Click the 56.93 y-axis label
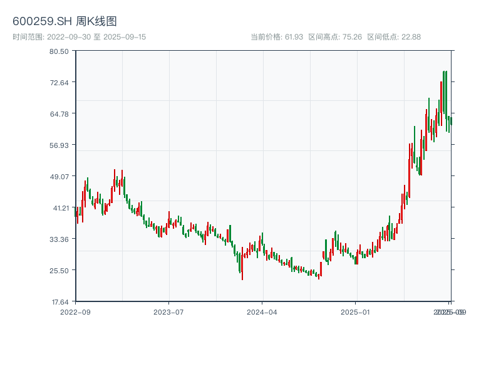Screen dimensions: 501x376 (59, 146)
